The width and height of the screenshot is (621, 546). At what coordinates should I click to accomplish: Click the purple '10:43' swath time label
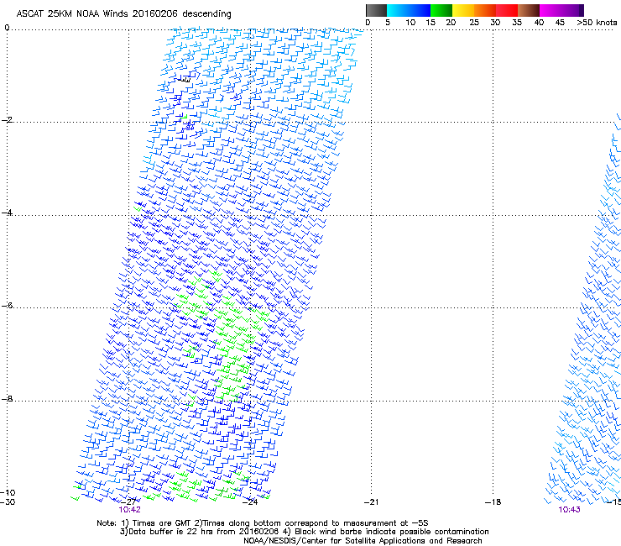pos(570,510)
